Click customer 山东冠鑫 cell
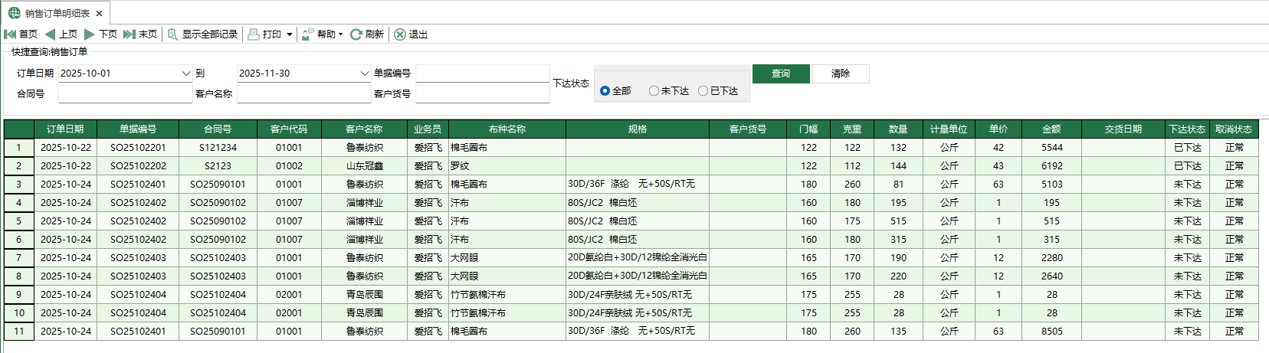 (364, 166)
